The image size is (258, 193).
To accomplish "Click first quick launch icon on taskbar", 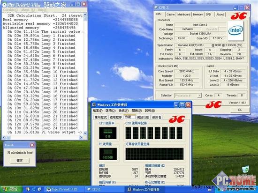I will (x=28, y=189).
